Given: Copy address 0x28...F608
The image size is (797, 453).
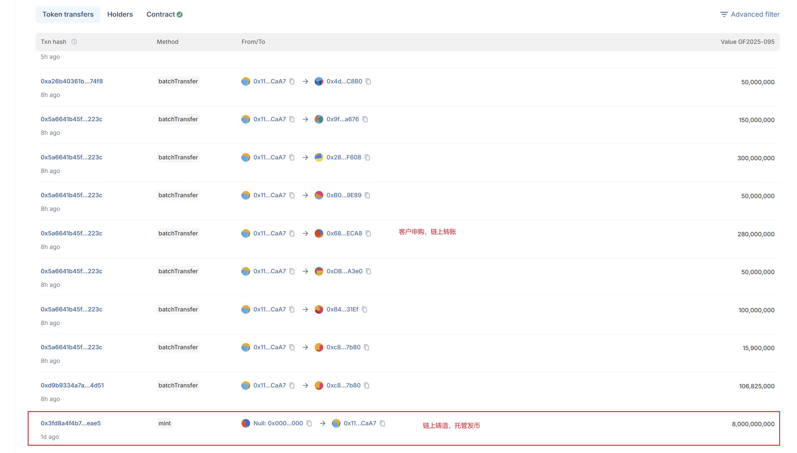Looking at the screenshot, I should pyautogui.click(x=367, y=157).
